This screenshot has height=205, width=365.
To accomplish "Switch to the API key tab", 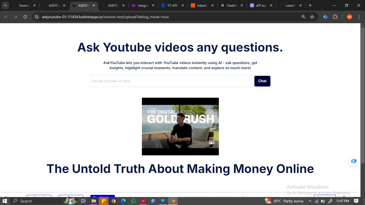I will (x=261, y=5).
